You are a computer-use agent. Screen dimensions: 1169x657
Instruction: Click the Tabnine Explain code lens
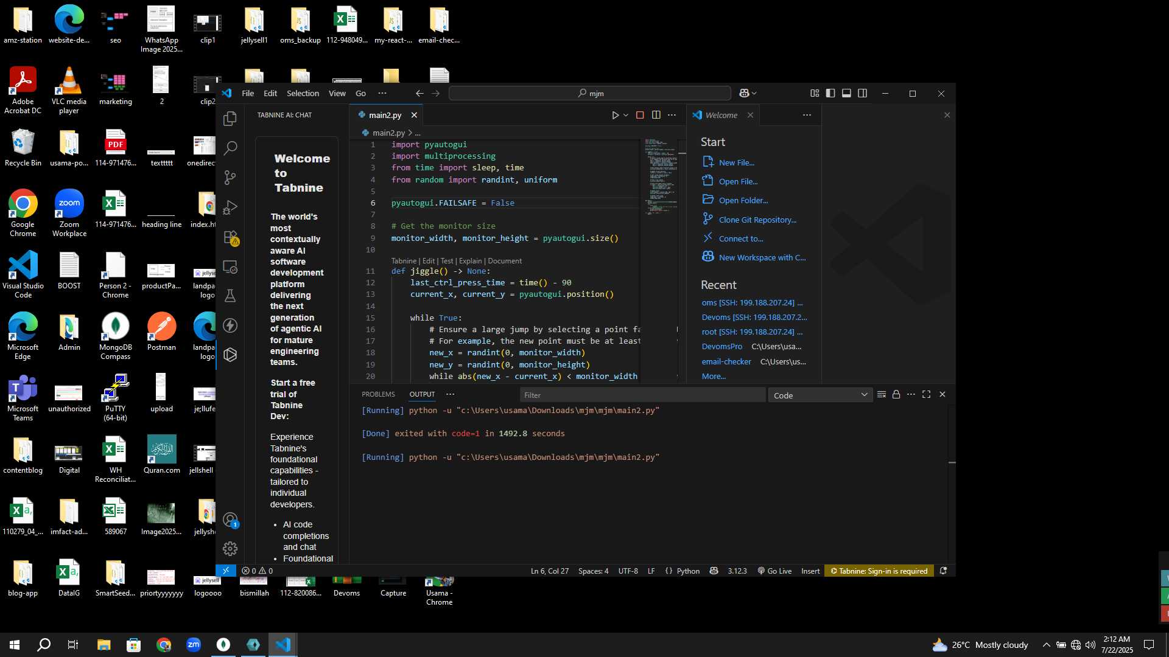click(470, 261)
